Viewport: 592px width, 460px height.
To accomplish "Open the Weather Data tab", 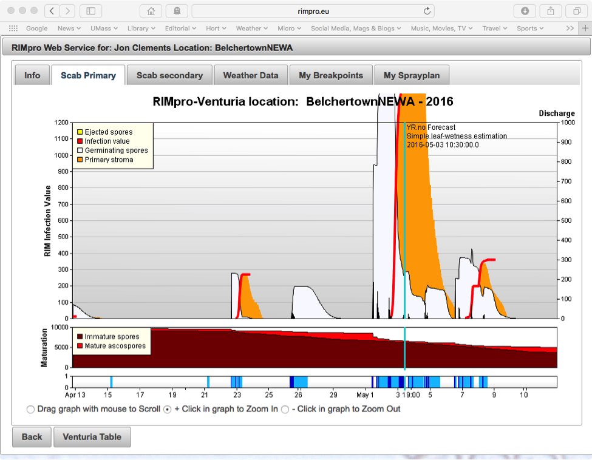I will pos(251,75).
